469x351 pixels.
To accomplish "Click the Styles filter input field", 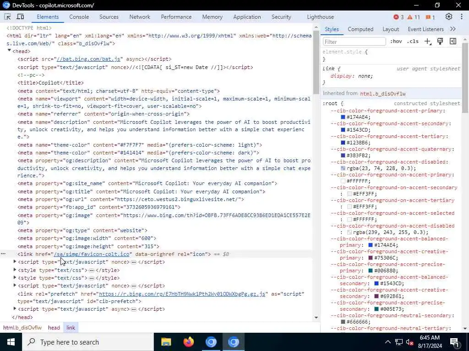I will pos(354,42).
